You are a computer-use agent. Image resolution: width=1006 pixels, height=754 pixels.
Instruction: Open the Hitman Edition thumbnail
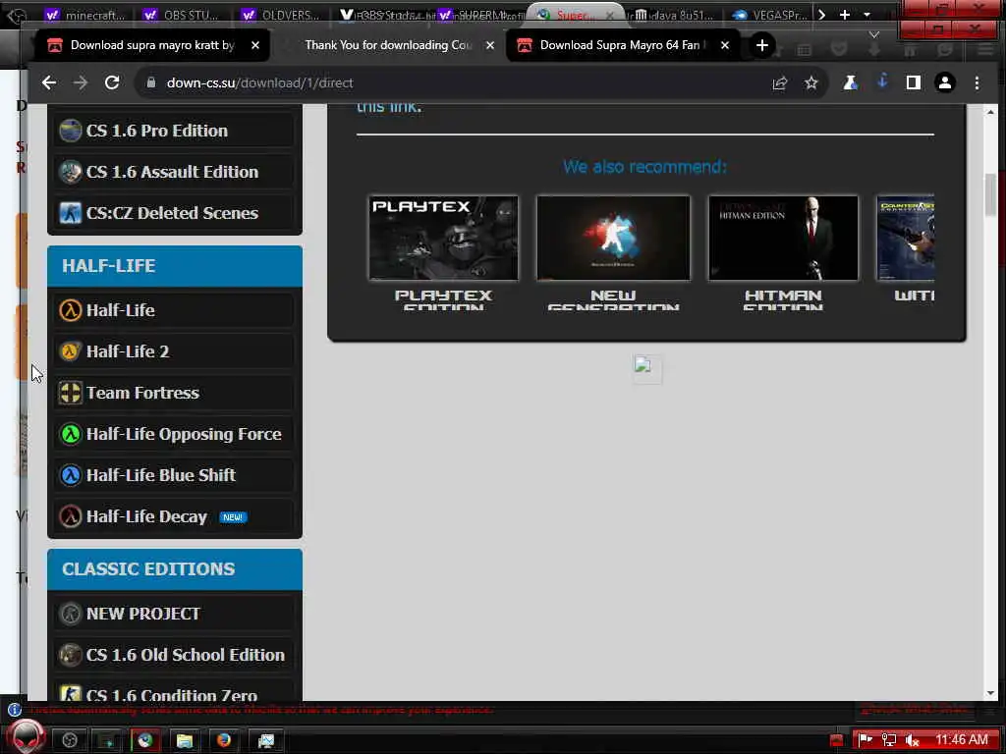click(x=783, y=238)
